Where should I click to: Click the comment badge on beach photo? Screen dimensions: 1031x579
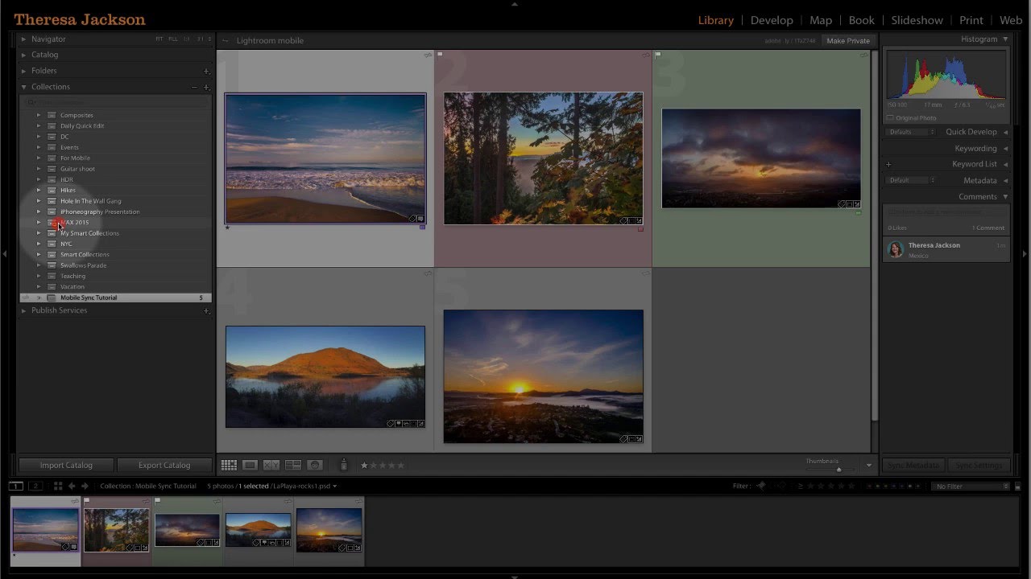(x=420, y=219)
